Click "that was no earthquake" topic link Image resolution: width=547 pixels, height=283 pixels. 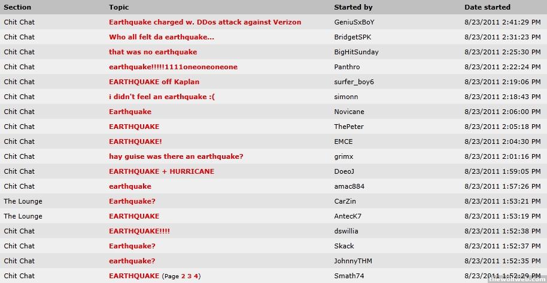153,52
